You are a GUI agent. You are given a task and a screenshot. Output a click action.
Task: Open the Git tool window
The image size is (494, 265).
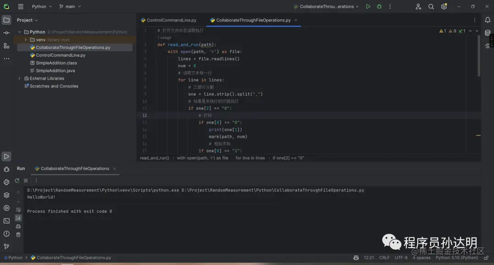[6, 246]
